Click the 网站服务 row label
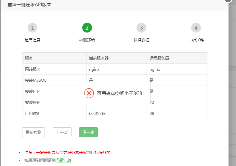 pyautogui.click(x=33, y=69)
